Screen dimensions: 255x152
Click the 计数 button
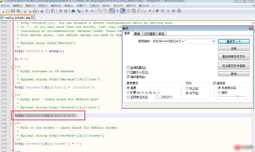click(x=234, y=48)
